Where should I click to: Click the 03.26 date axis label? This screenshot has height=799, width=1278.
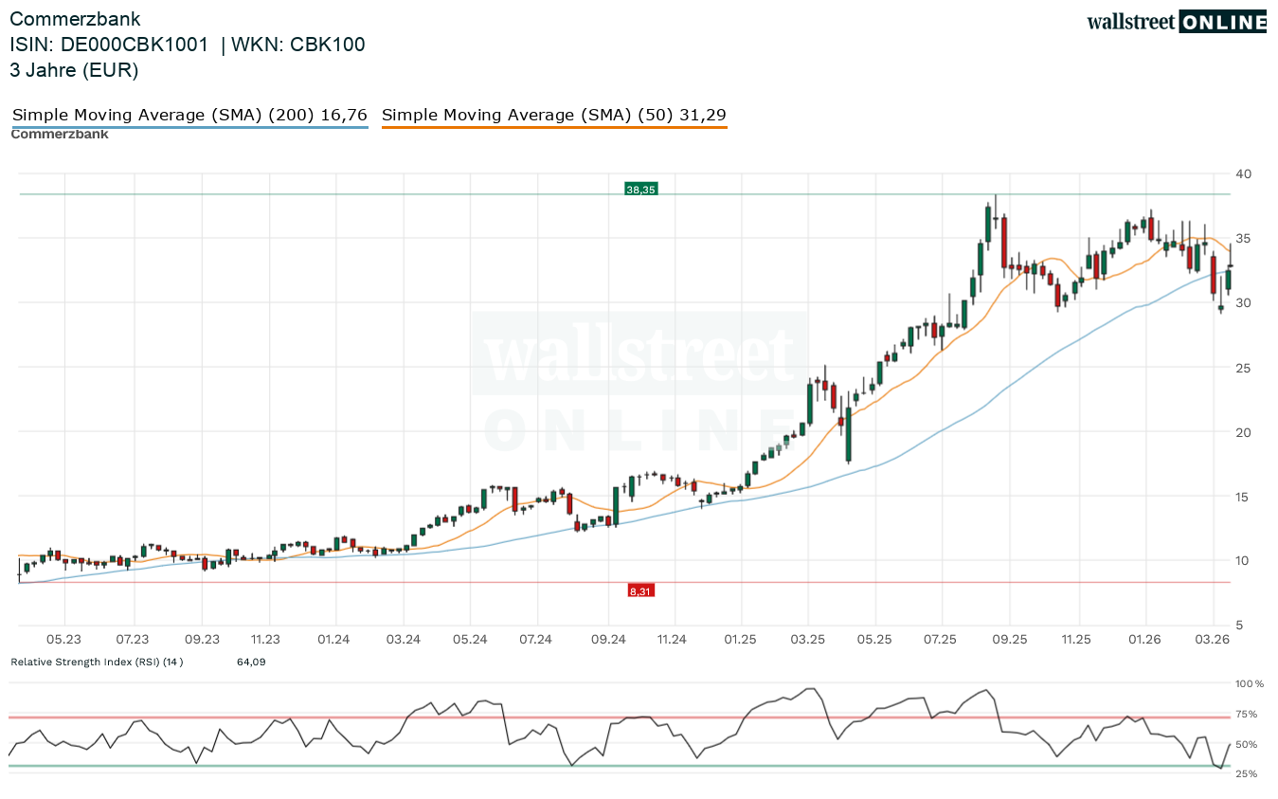tap(1214, 640)
